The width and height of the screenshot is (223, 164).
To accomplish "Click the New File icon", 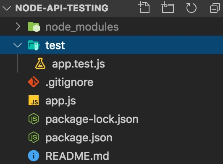I will (x=144, y=8).
